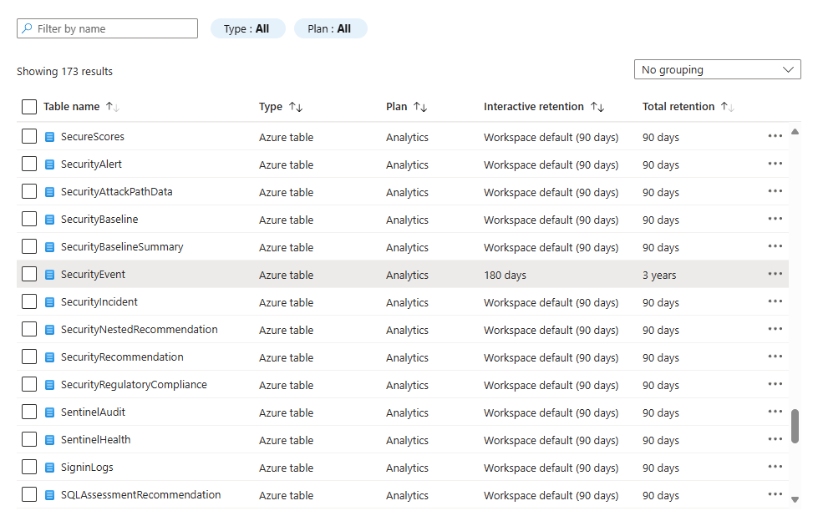Open the Type : All filter

pos(247,28)
